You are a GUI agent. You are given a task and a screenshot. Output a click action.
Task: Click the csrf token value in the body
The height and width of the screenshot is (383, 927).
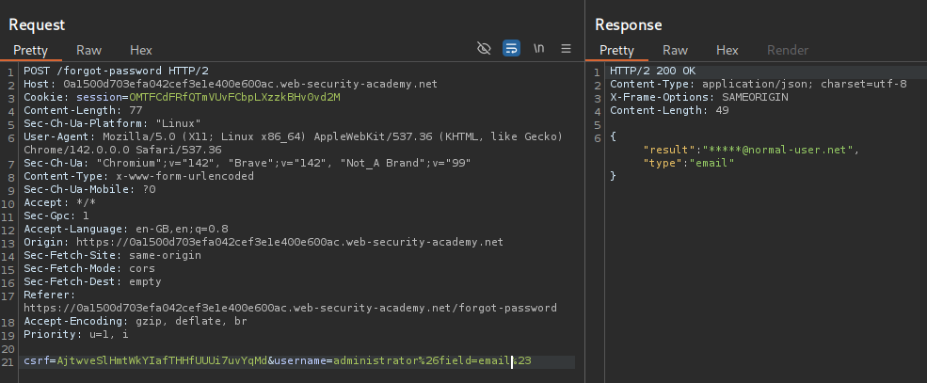click(x=162, y=361)
